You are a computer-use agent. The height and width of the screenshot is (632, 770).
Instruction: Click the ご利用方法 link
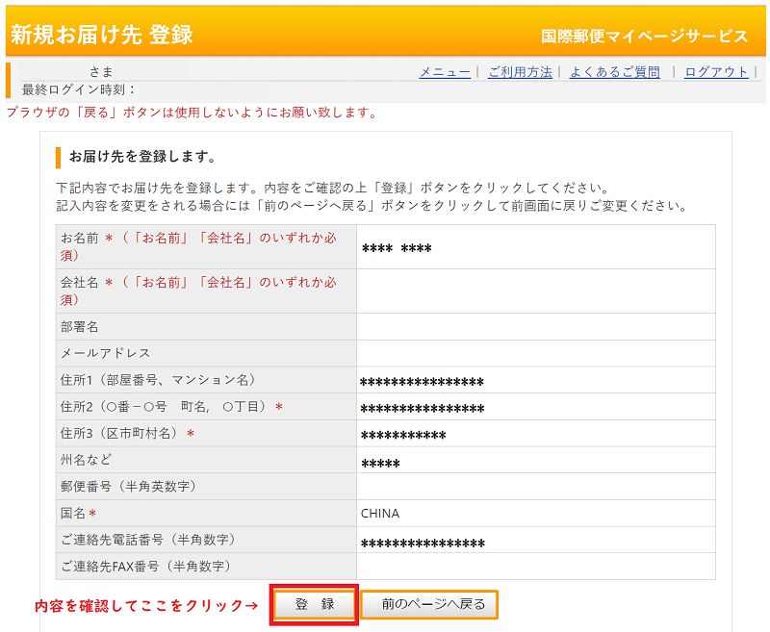[x=520, y=72]
